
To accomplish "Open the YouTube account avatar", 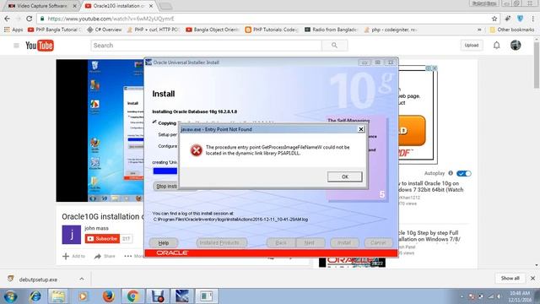I will [516, 45].
